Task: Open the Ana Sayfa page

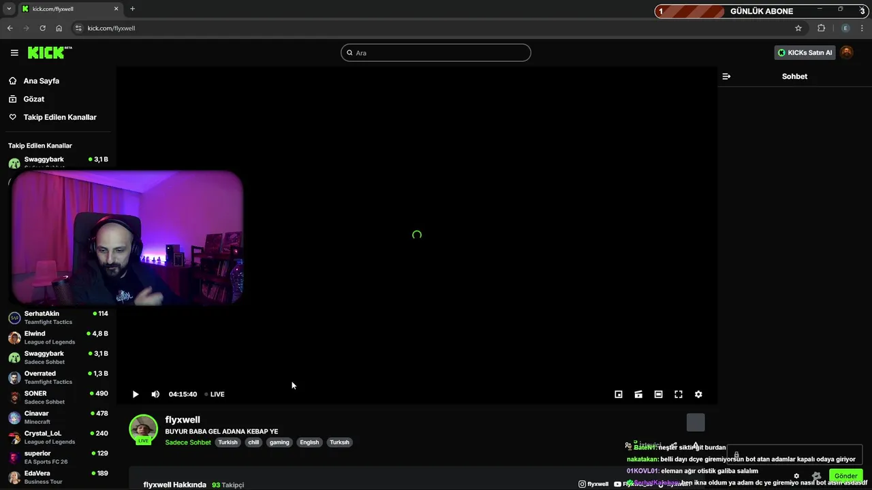Action: pos(42,80)
